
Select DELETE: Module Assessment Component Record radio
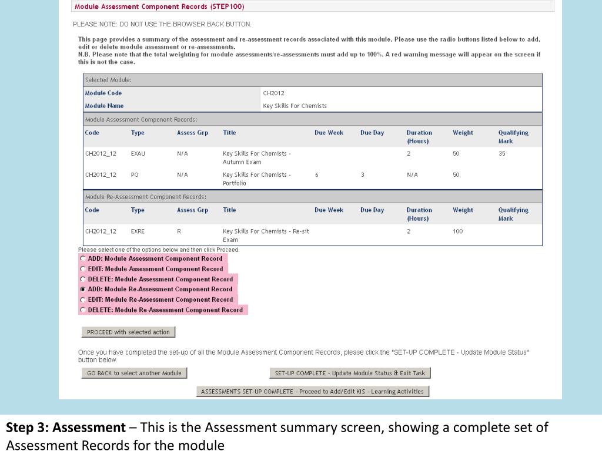82,280
